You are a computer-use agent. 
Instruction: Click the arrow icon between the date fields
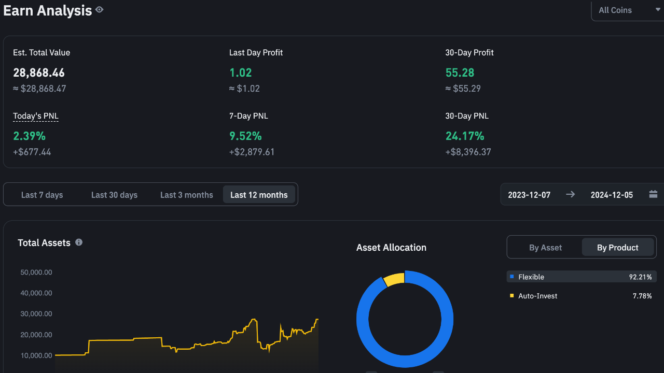point(570,194)
